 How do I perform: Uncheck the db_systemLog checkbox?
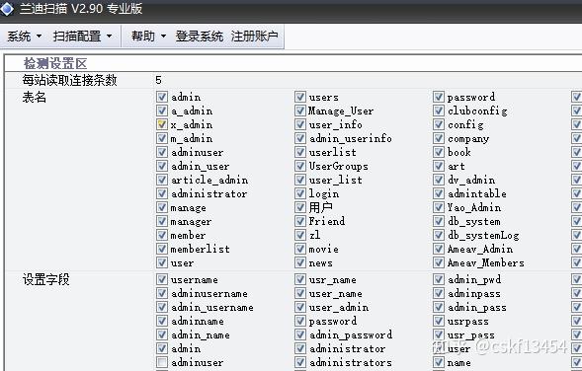[x=439, y=235]
